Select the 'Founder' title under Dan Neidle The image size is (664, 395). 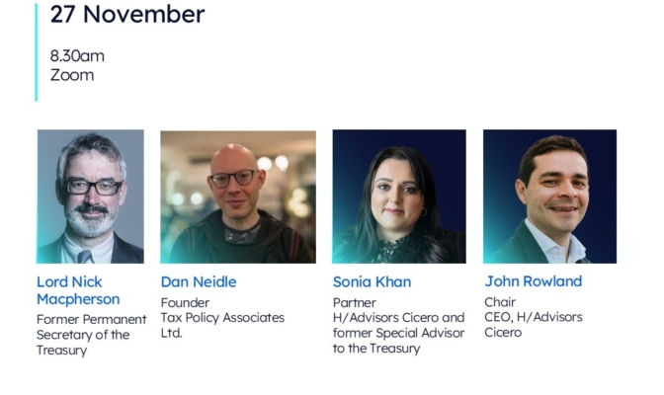(185, 302)
